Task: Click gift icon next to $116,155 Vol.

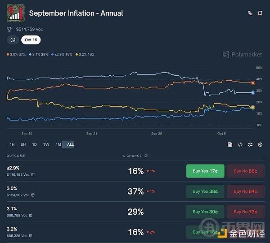Action: pos(33,175)
